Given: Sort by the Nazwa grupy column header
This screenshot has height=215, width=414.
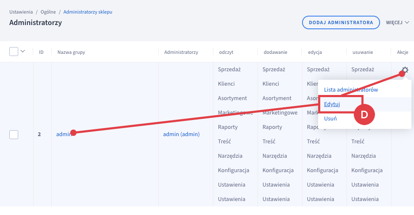Looking at the screenshot, I should coord(71,52).
